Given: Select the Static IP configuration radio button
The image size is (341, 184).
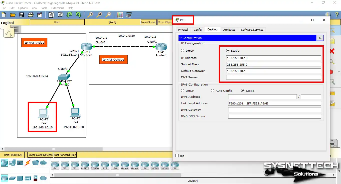Looking at the screenshot, I should [228, 50].
